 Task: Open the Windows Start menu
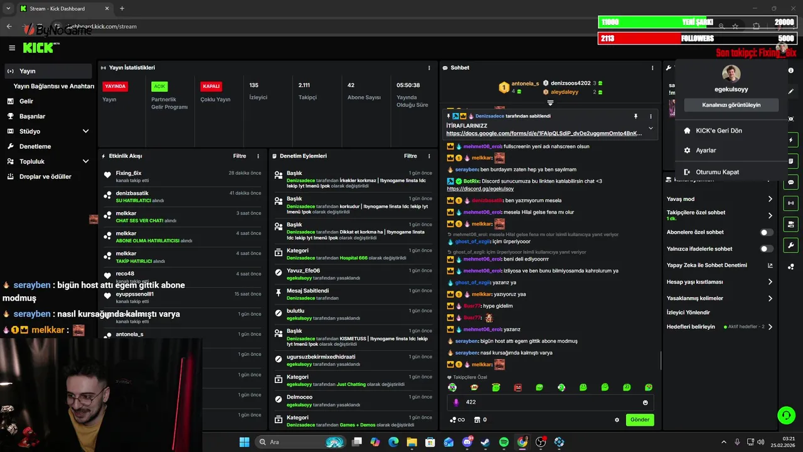coord(244,442)
